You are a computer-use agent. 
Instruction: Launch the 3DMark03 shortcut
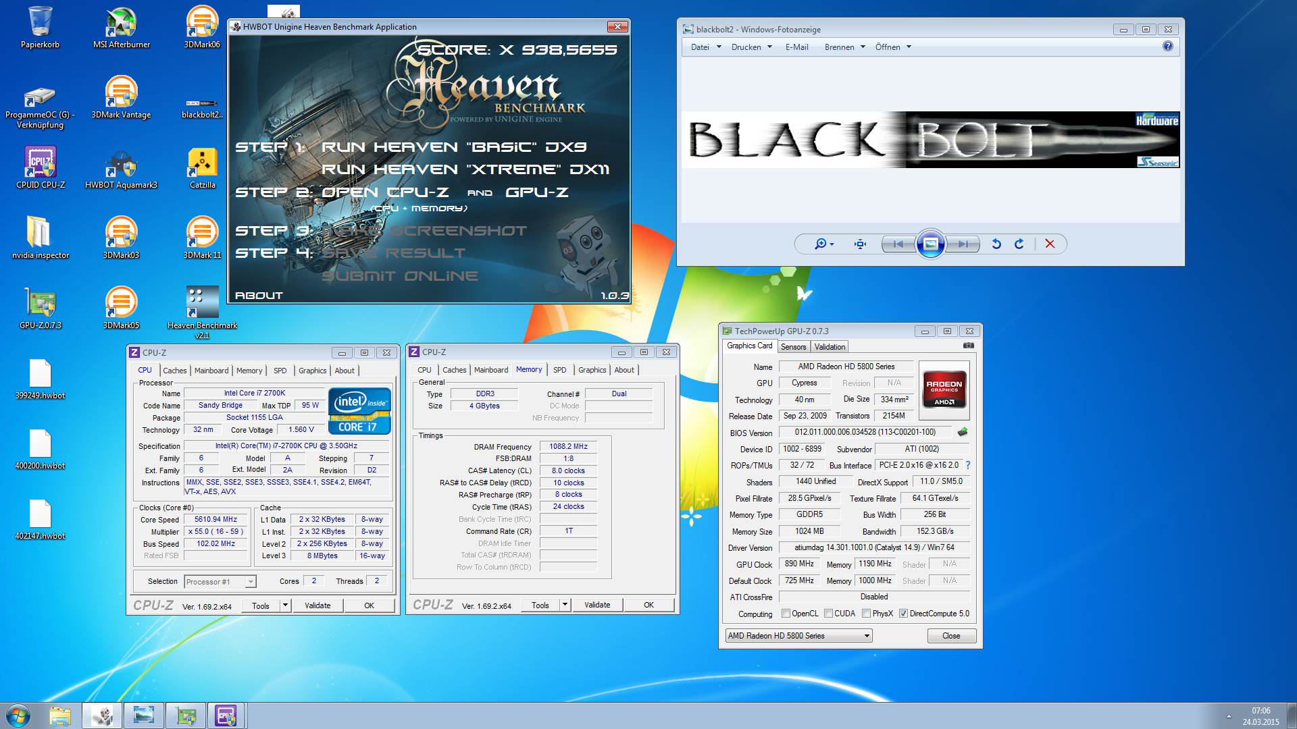click(x=121, y=238)
